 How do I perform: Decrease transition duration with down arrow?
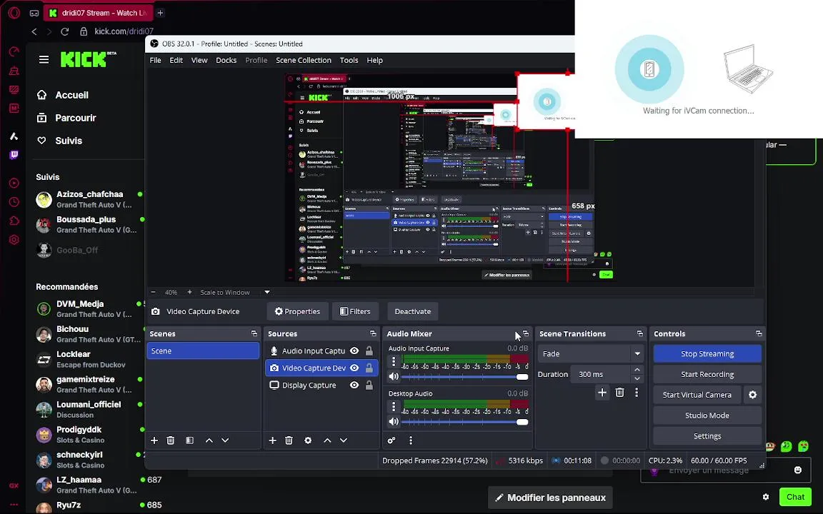[x=637, y=378]
